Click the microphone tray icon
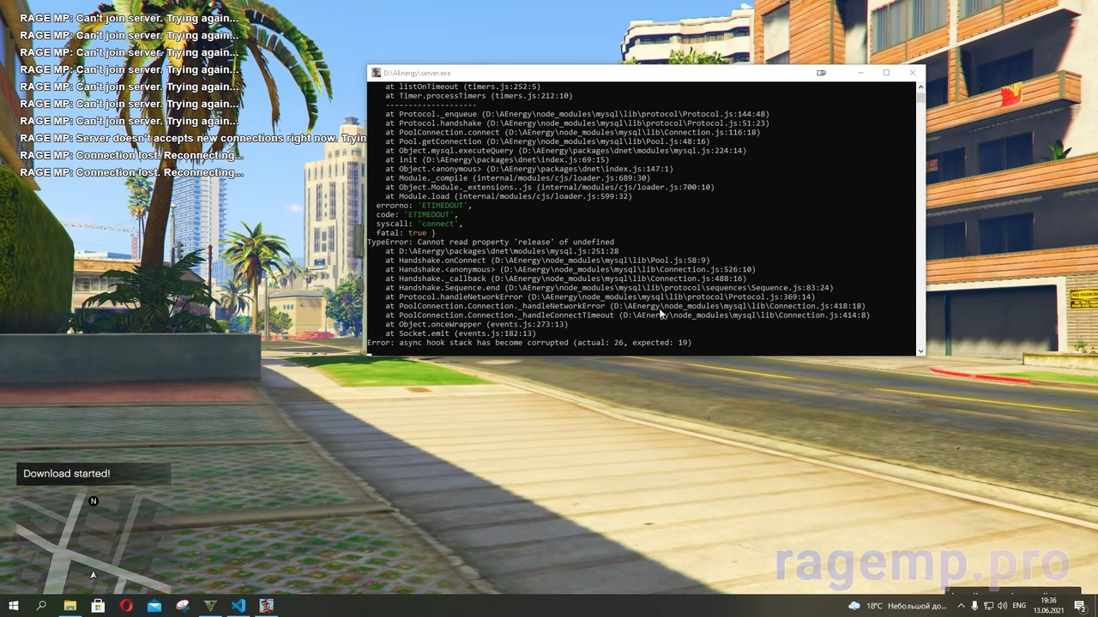Image resolution: width=1098 pixels, height=617 pixels. pyautogui.click(x=974, y=606)
